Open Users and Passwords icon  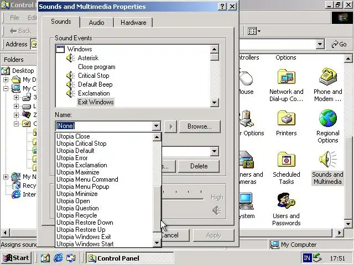287,200
